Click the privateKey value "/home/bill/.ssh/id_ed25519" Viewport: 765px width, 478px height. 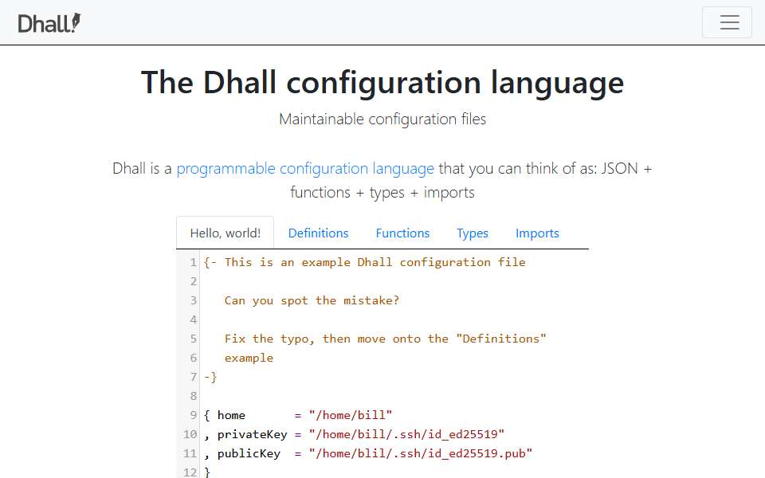[x=406, y=434]
